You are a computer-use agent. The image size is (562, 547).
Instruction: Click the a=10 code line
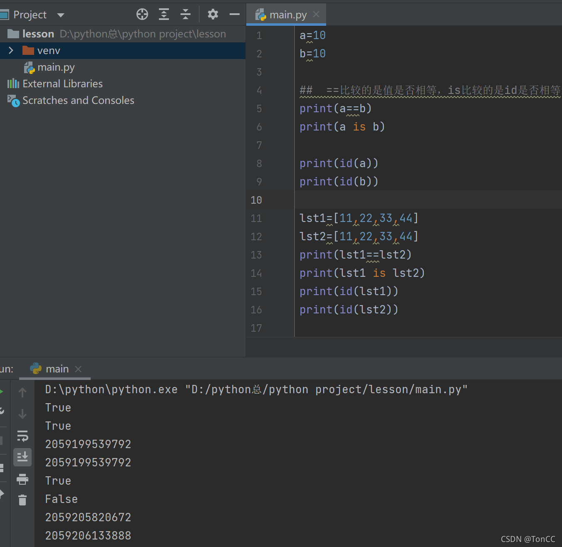(312, 35)
